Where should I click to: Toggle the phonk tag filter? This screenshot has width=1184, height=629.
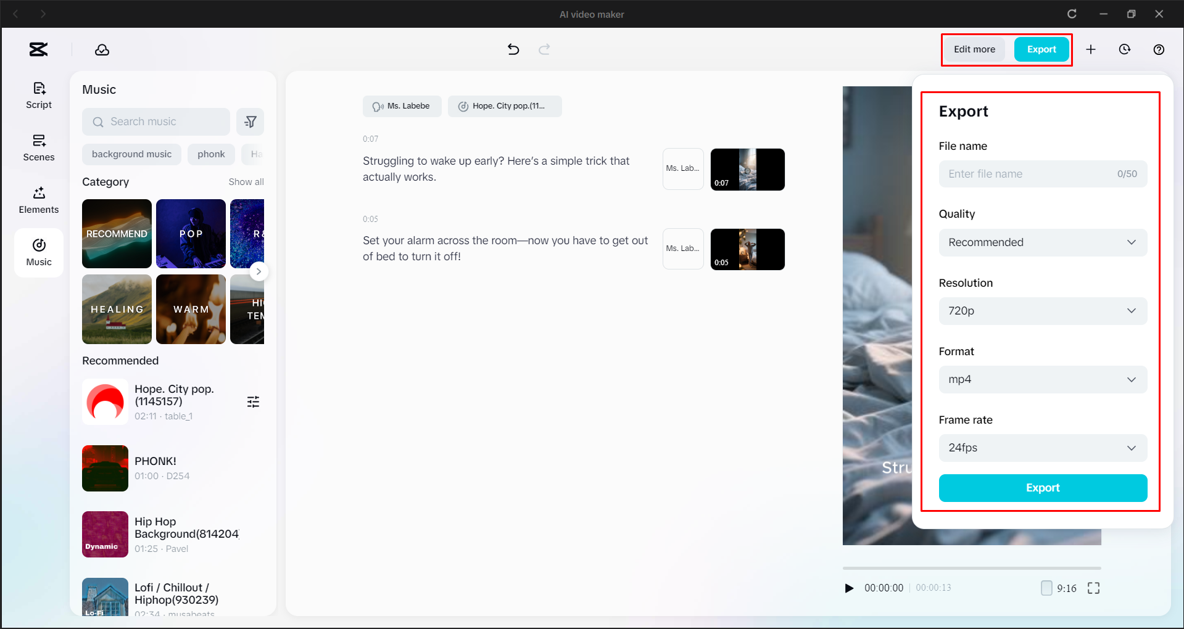211,154
